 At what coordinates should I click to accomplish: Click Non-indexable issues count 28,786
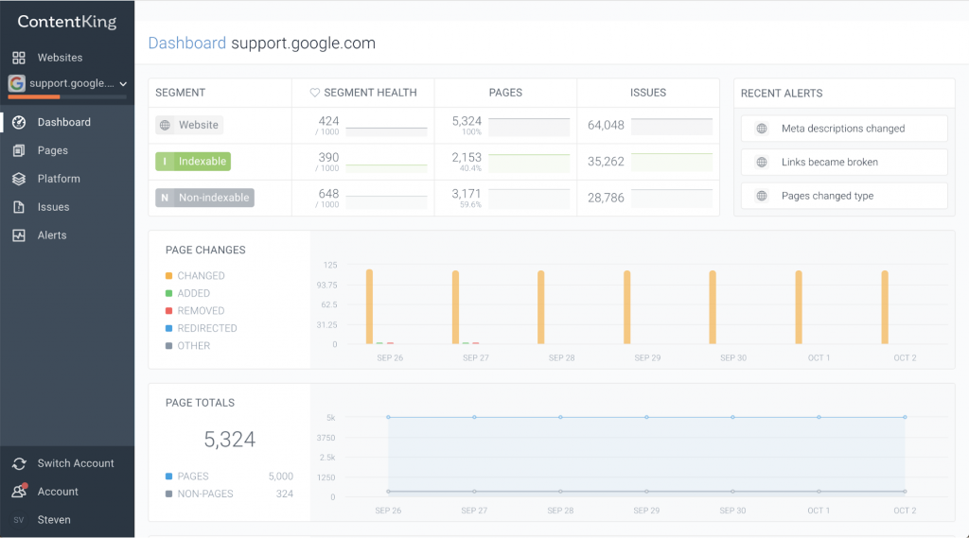coord(606,198)
